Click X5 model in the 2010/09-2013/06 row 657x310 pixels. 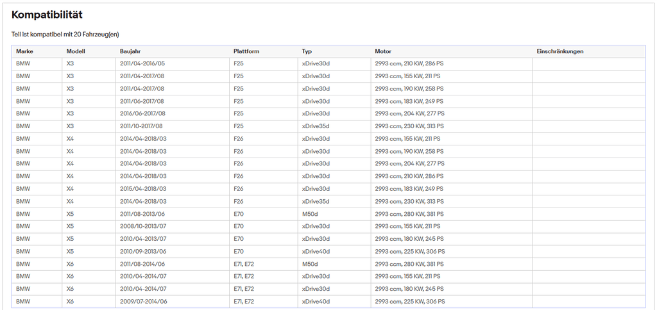click(70, 252)
